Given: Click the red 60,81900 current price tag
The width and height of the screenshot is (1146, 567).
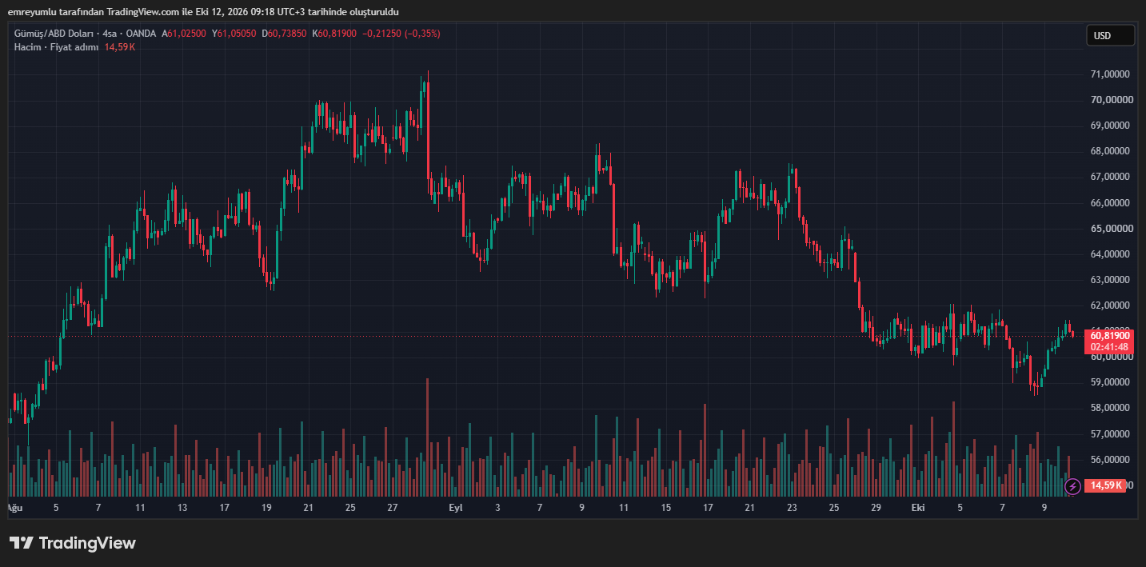Looking at the screenshot, I should (x=1109, y=336).
